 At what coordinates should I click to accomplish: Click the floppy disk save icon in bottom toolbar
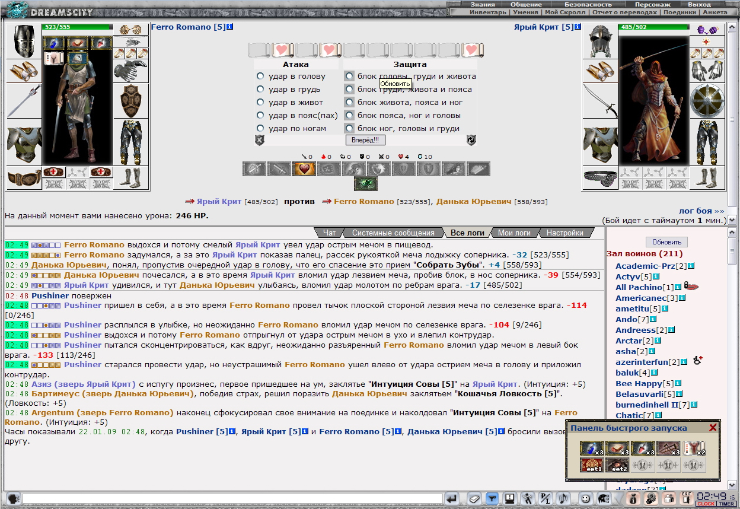(509, 499)
